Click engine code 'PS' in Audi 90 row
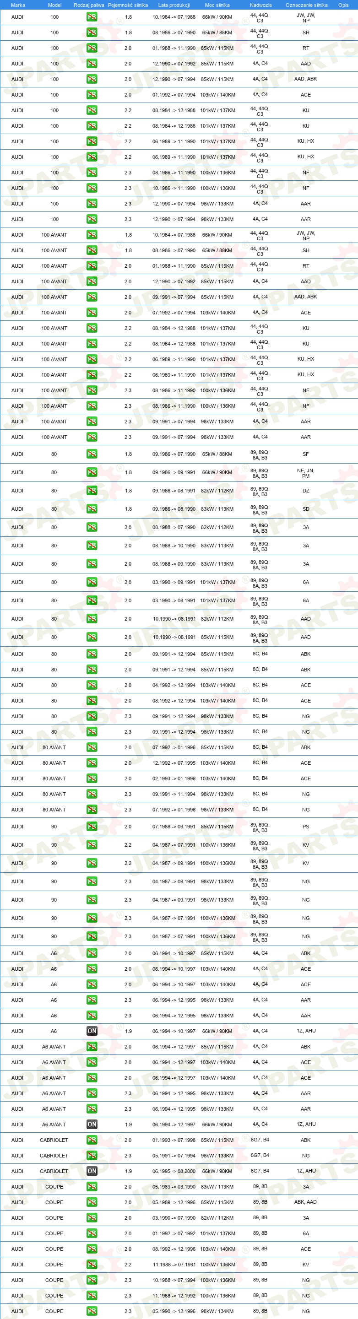 click(306, 827)
